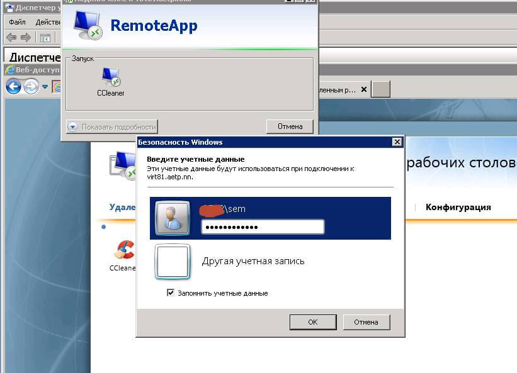The height and width of the screenshot is (373, 517).
Task: Cancel the Безопасность Windows credentials dialog
Action: tap(366, 322)
